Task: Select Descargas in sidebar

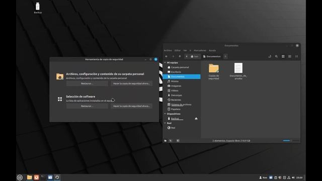Action: pos(182,95)
